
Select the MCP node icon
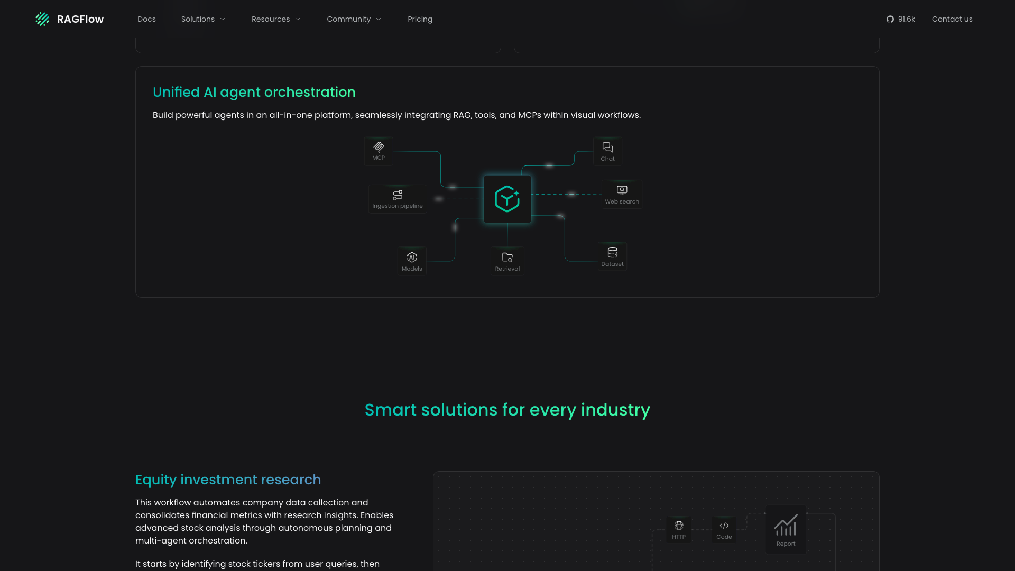tap(379, 147)
